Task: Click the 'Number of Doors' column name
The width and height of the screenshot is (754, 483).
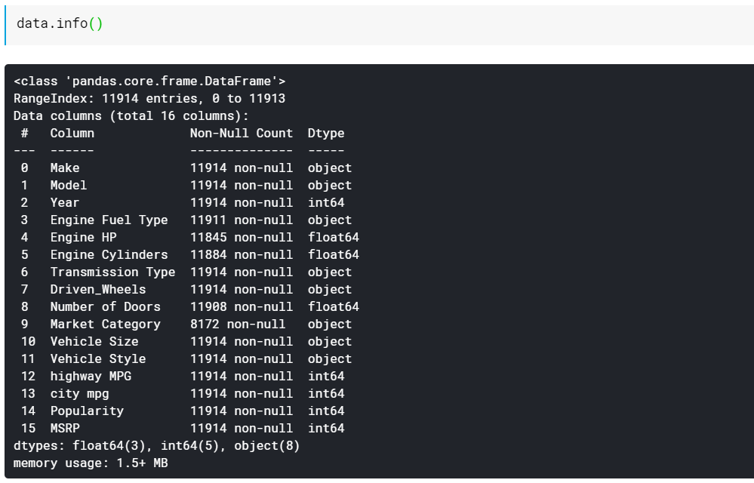Action: point(105,306)
